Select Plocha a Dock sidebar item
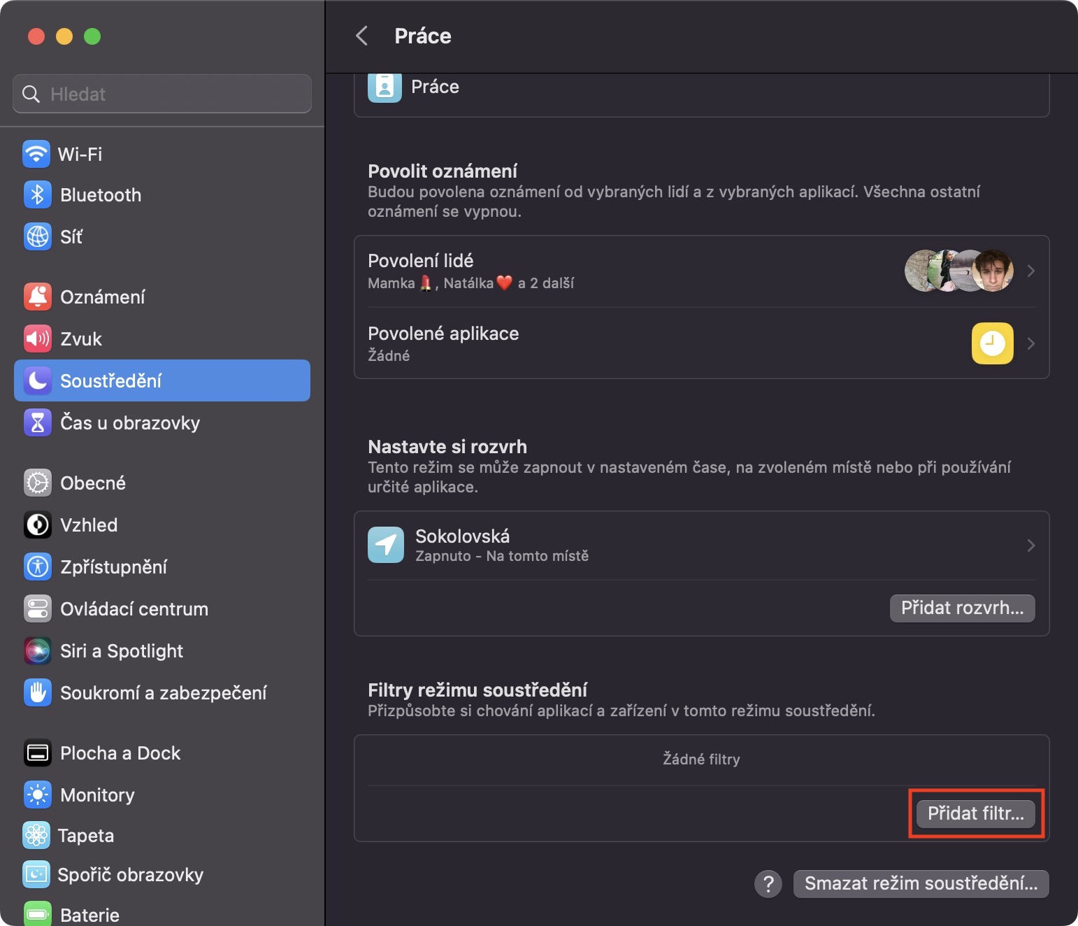The image size is (1078, 926). coord(120,753)
